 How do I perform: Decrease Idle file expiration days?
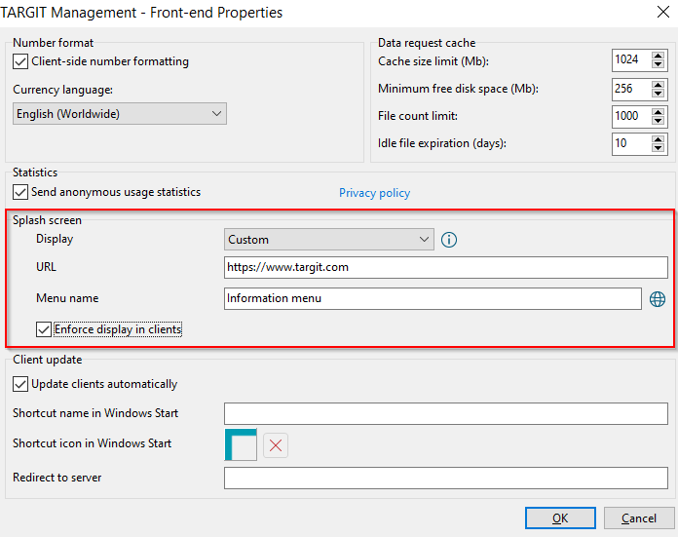point(659,148)
